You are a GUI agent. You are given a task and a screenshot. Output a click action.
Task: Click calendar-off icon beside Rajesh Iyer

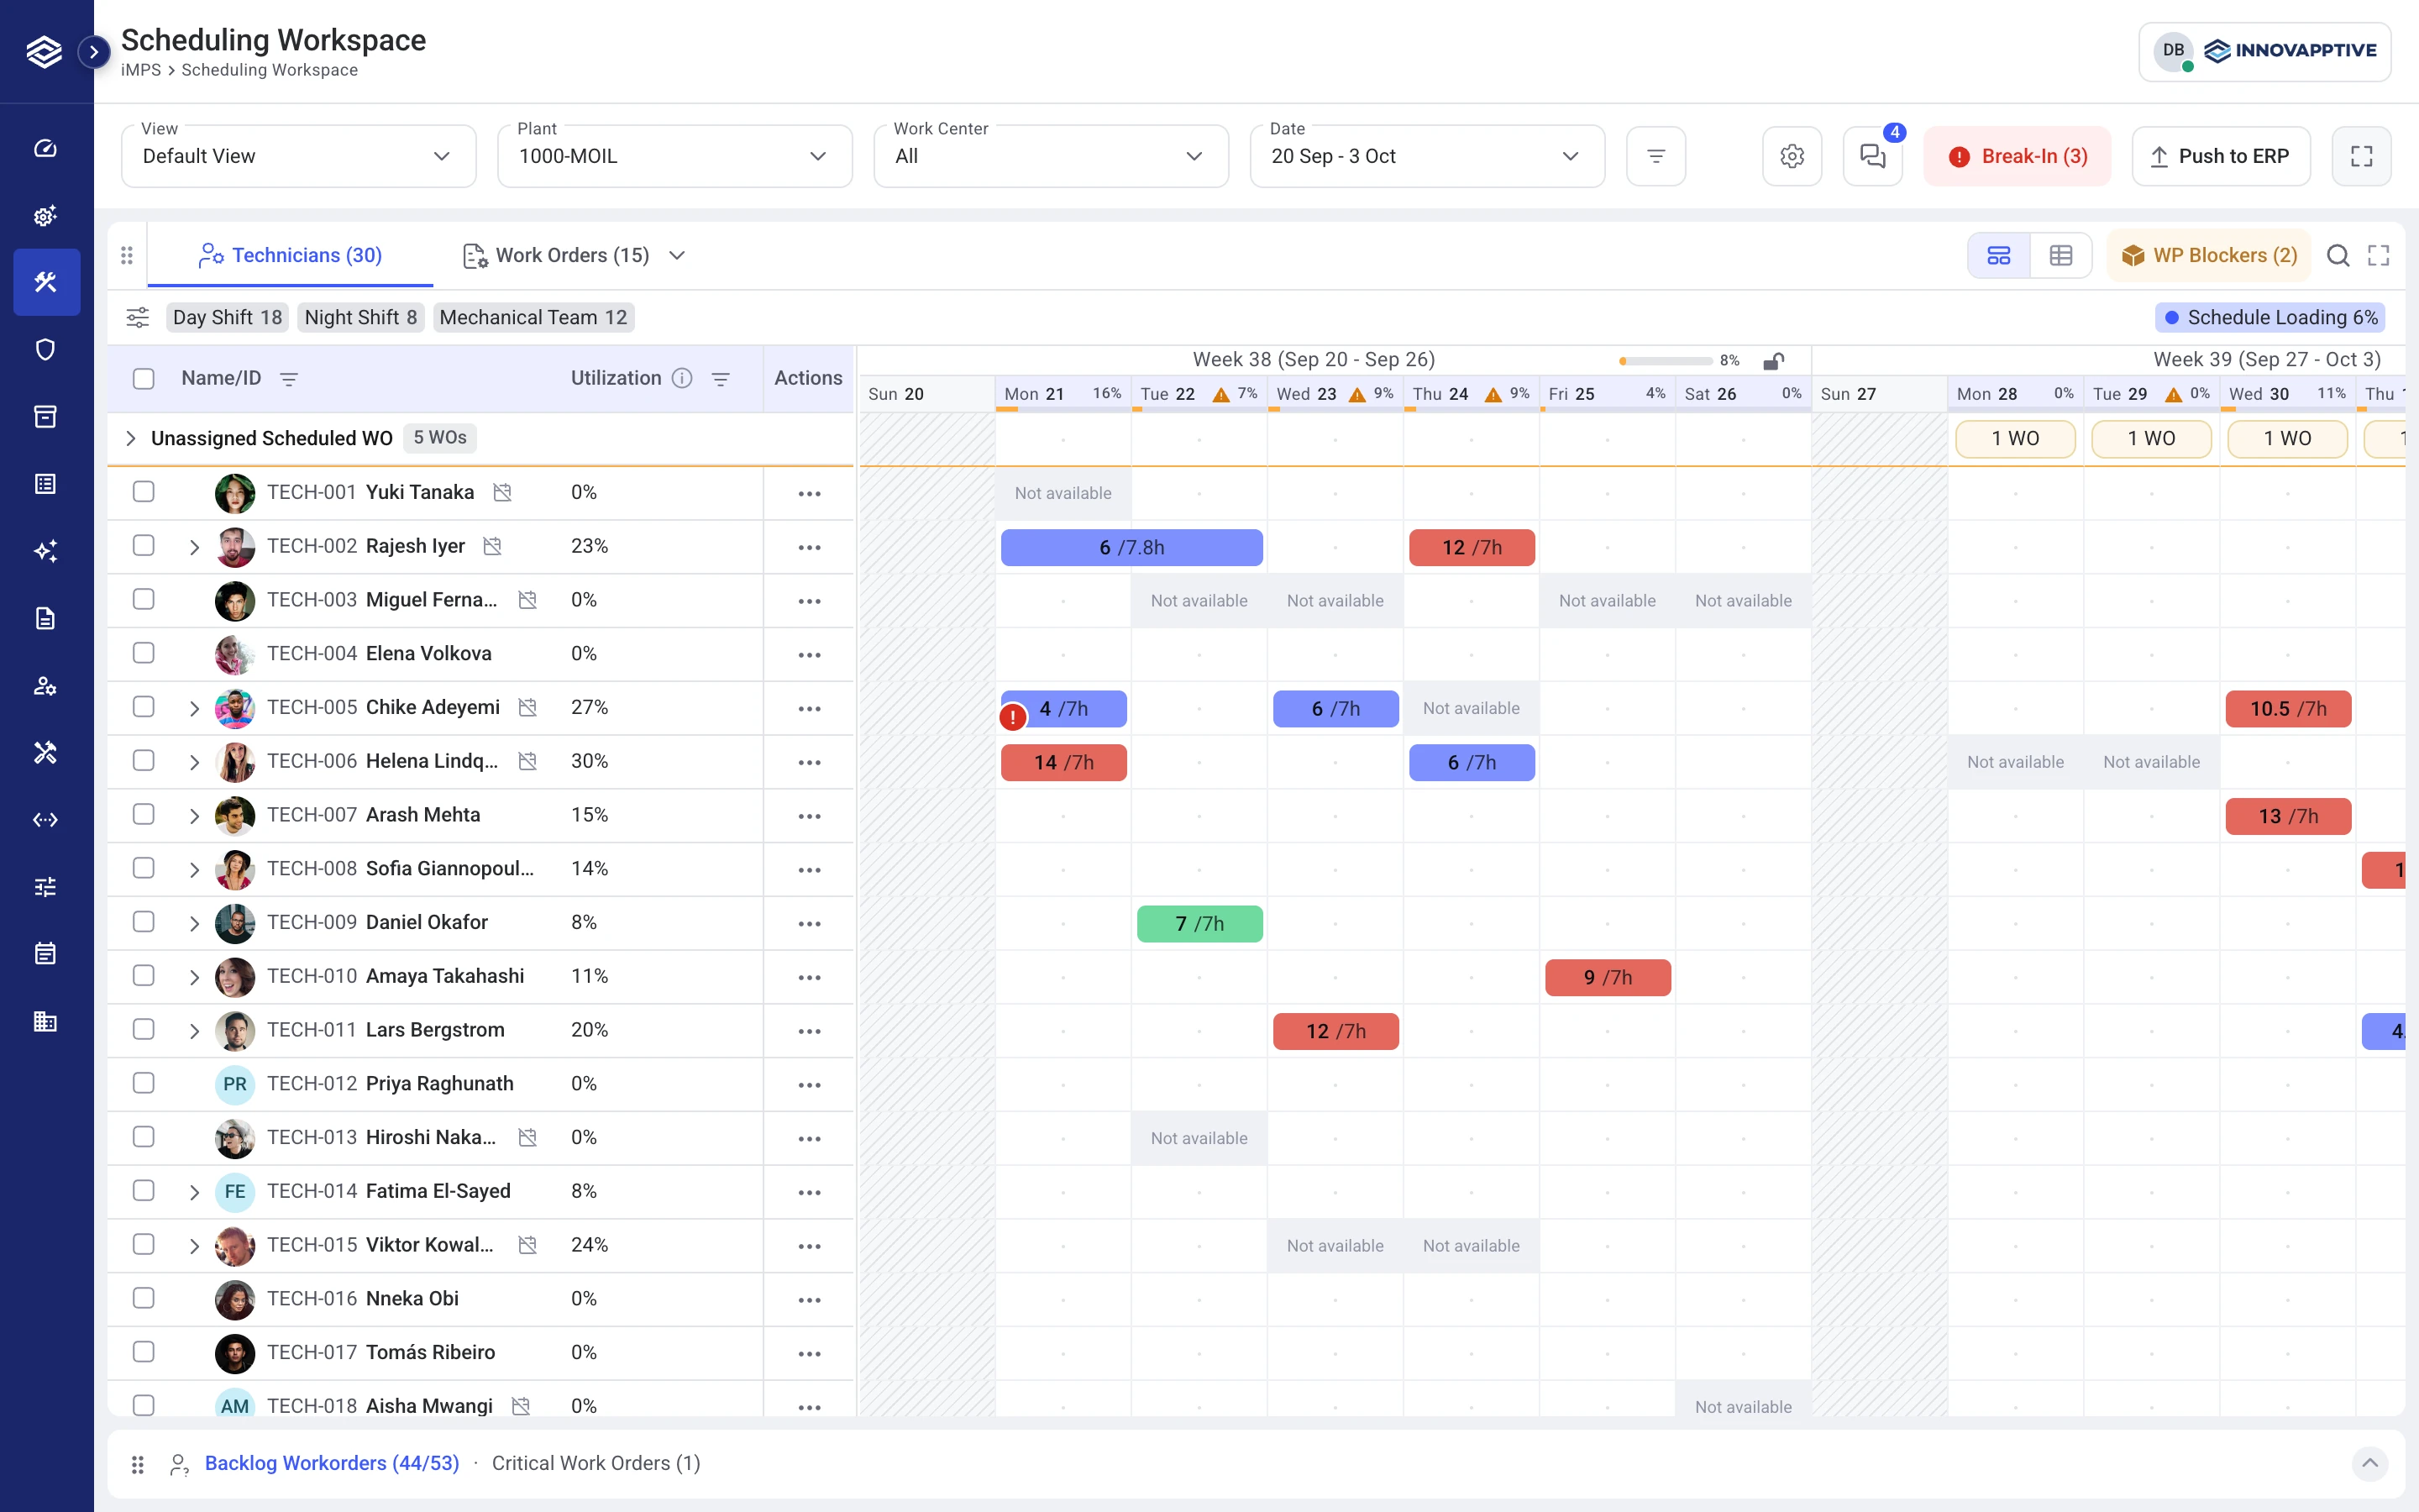[493, 546]
